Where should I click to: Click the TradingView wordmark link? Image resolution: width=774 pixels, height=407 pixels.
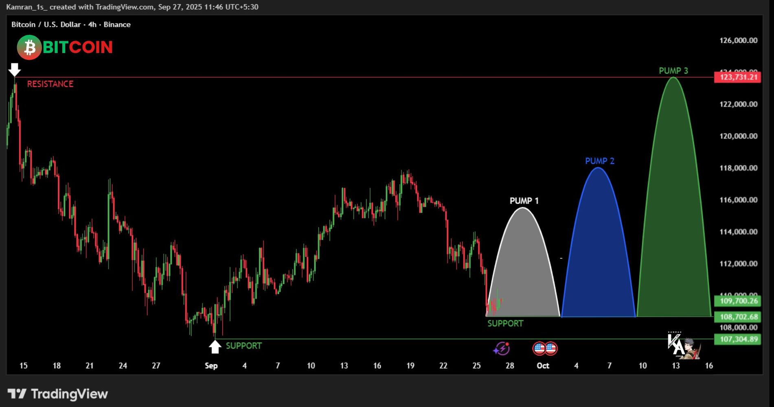(69, 394)
